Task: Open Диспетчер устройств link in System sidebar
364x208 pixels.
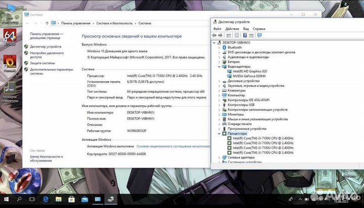Action: coord(45,46)
